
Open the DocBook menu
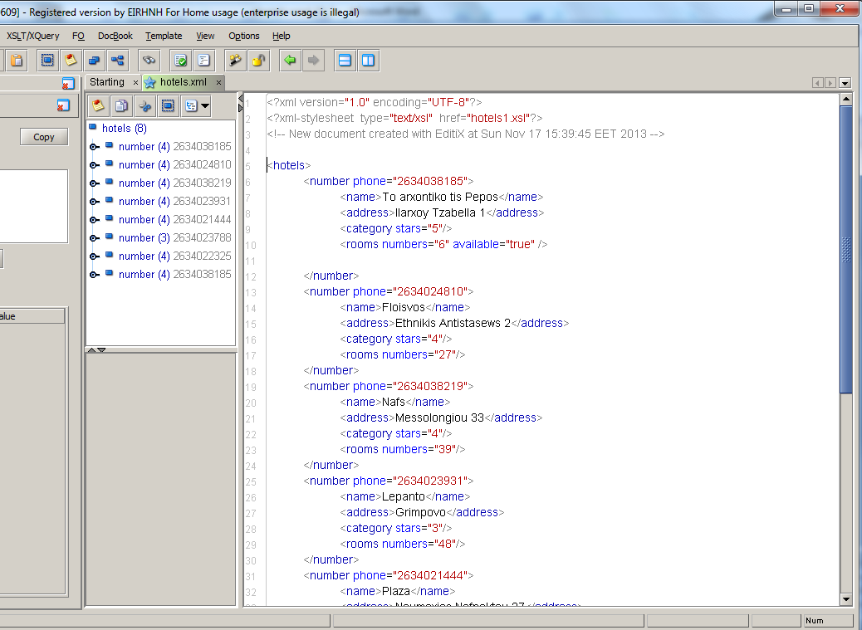(x=115, y=36)
